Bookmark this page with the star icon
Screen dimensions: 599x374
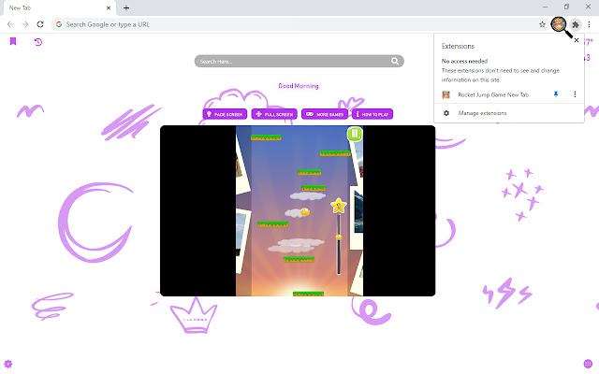[x=542, y=24]
